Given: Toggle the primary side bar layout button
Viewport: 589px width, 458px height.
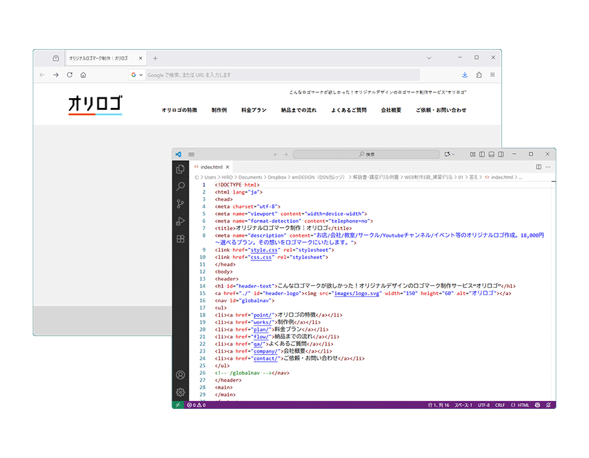Looking at the screenshot, I should coord(482,154).
